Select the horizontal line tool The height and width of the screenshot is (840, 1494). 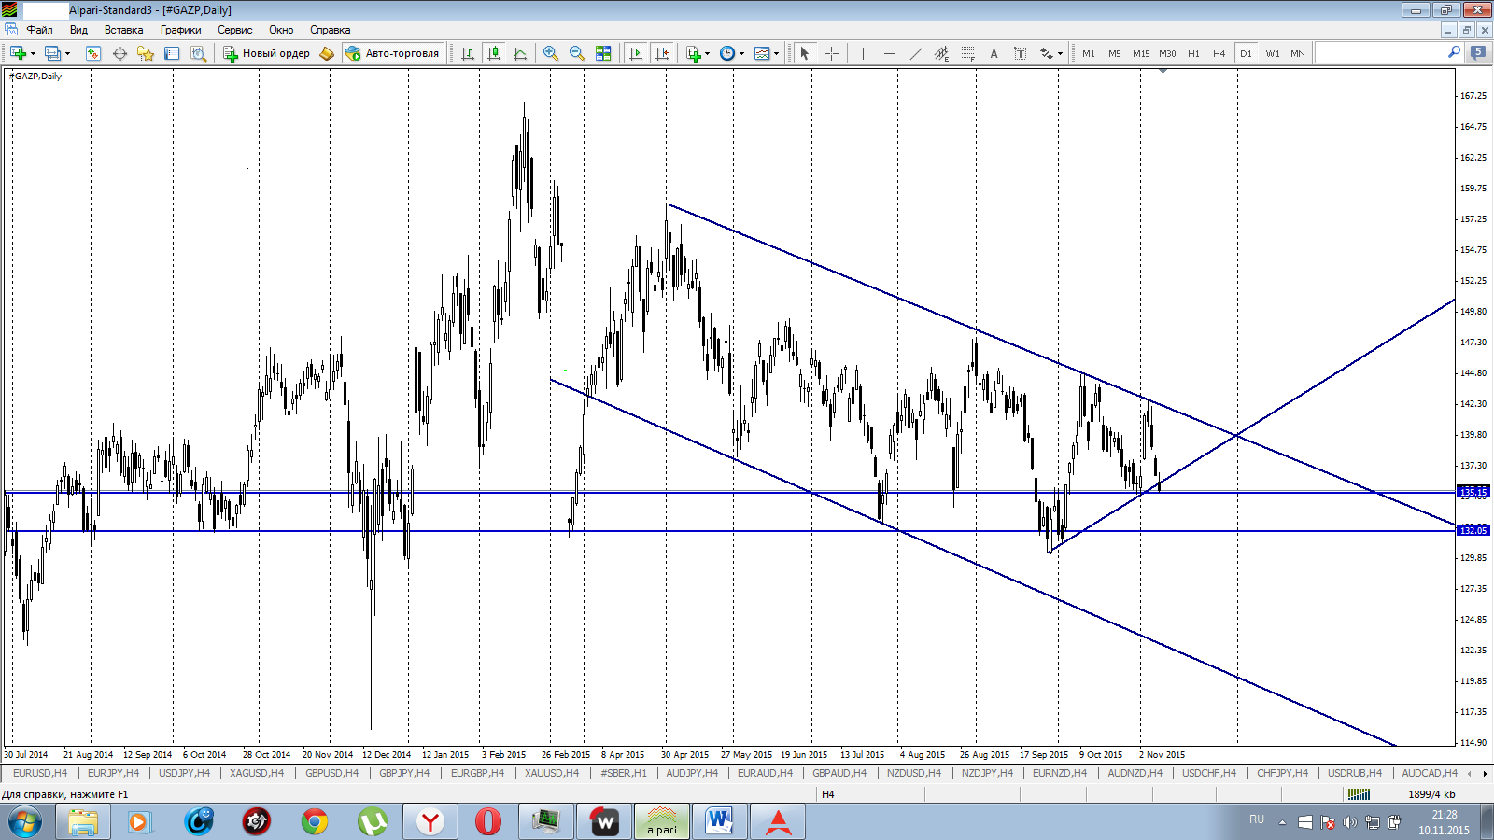pyautogui.click(x=889, y=53)
